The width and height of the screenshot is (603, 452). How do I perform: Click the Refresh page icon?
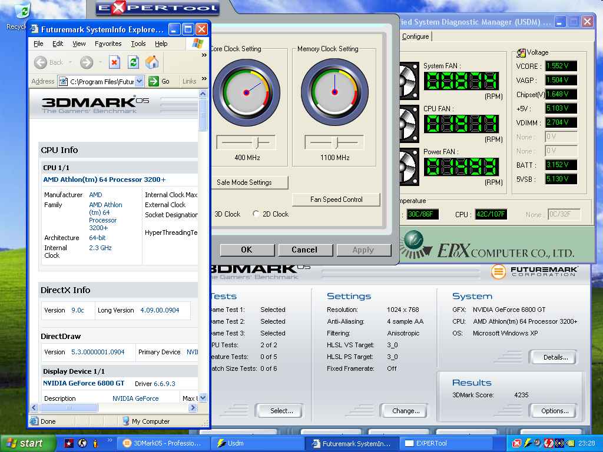pos(134,62)
